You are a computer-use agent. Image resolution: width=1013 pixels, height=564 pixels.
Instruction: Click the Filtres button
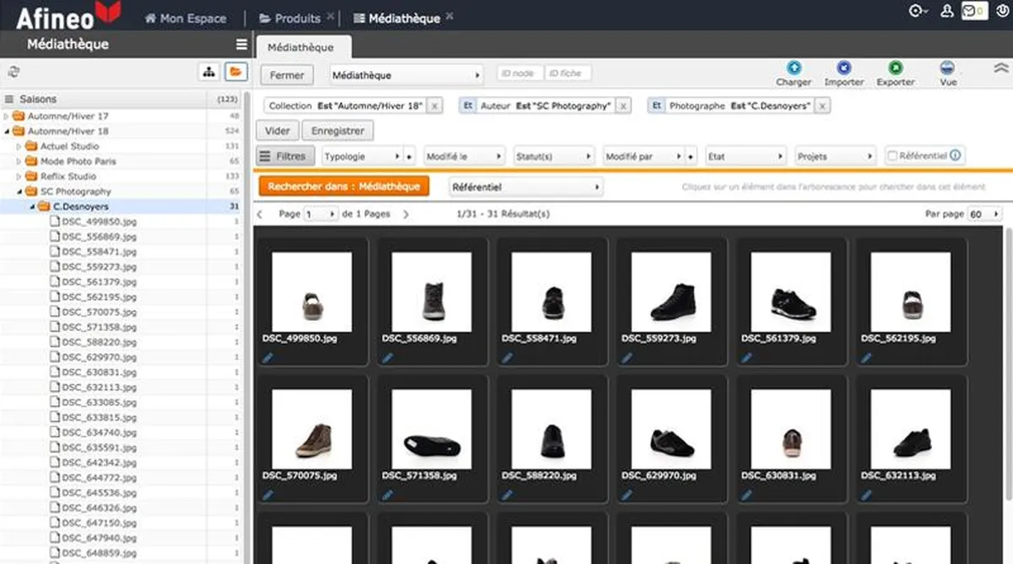point(285,156)
